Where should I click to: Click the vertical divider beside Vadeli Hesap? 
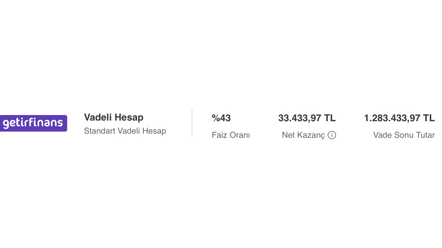pyautogui.click(x=192, y=123)
